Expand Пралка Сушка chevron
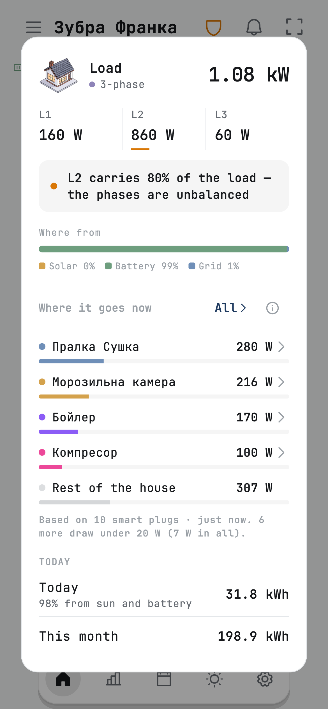328x709 pixels. coord(281,347)
